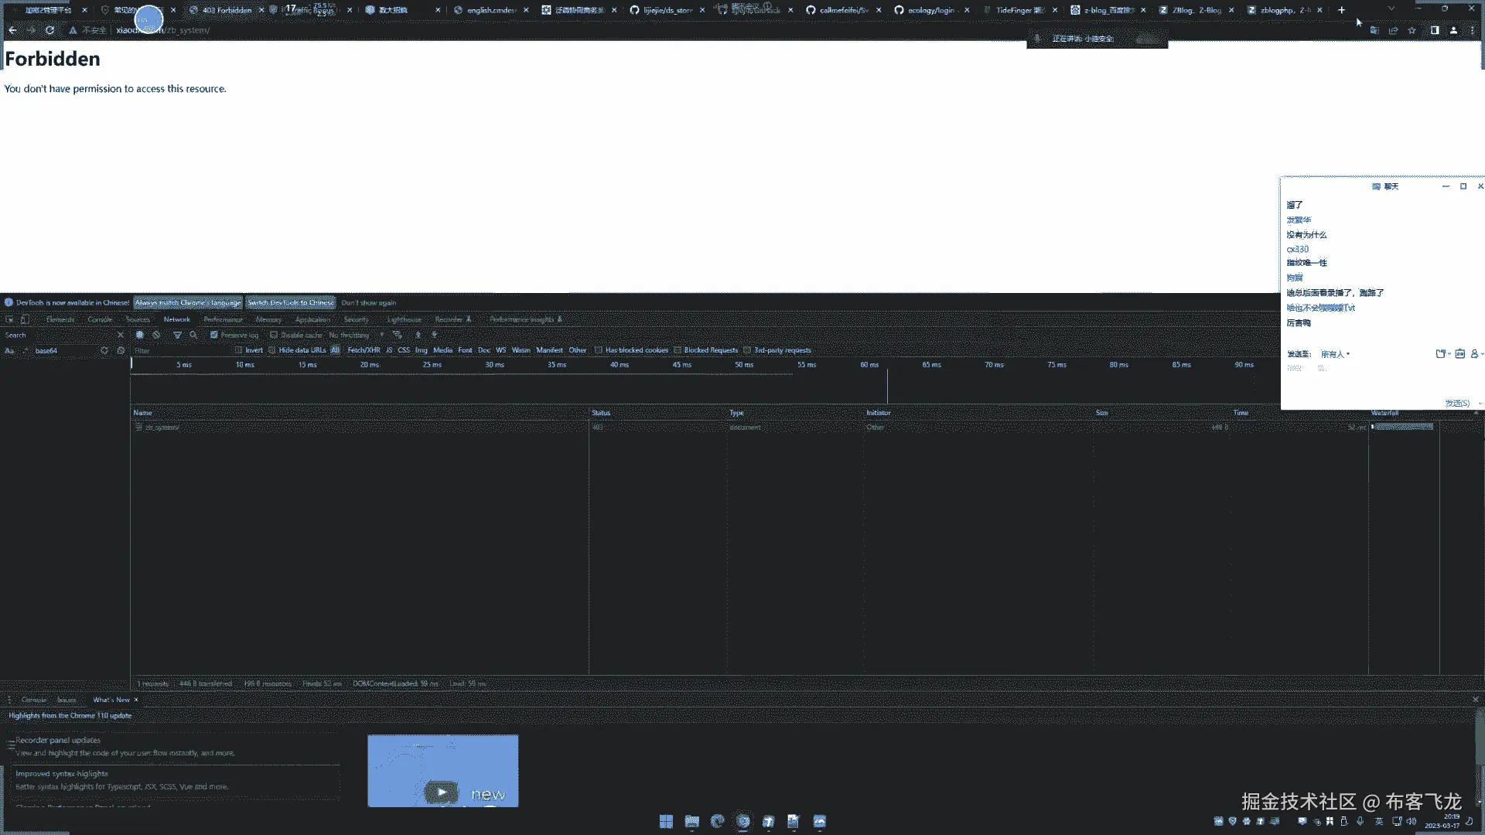Click the record network log icon

tap(139, 335)
